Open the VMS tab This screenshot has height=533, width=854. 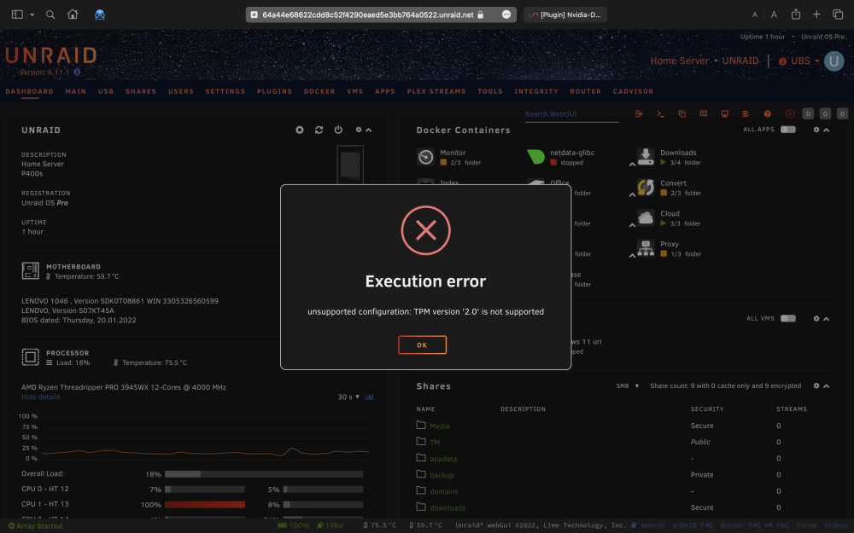pyautogui.click(x=354, y=91)
